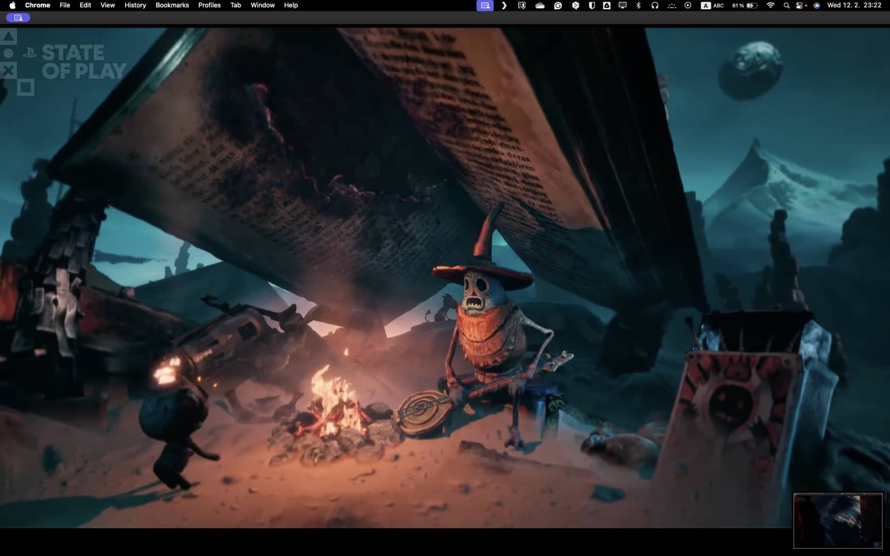
Task: Open the Chrome application menu
Action: (x=38, y=5)
